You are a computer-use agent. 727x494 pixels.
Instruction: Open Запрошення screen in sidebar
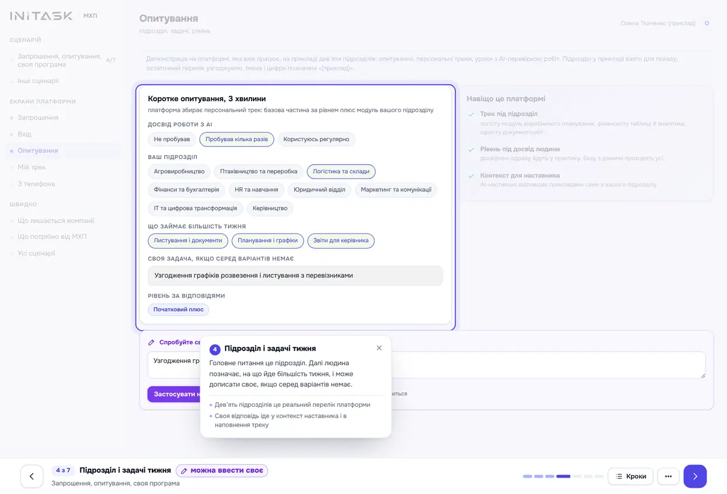(38, 118)
